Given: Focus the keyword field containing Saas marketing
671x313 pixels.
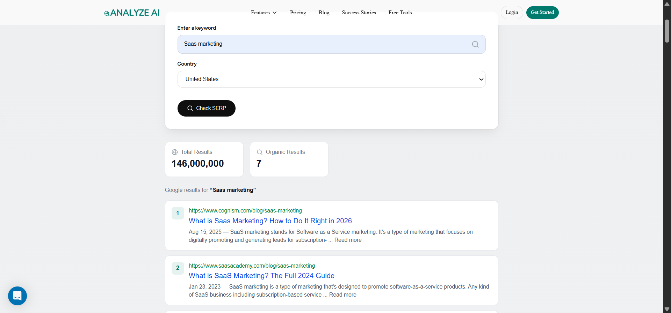Looking at the screenshot, I should pos(331,44).
